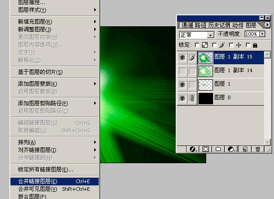Switch to the 动作 tab
274x199 pixels.
pos(237,25)
